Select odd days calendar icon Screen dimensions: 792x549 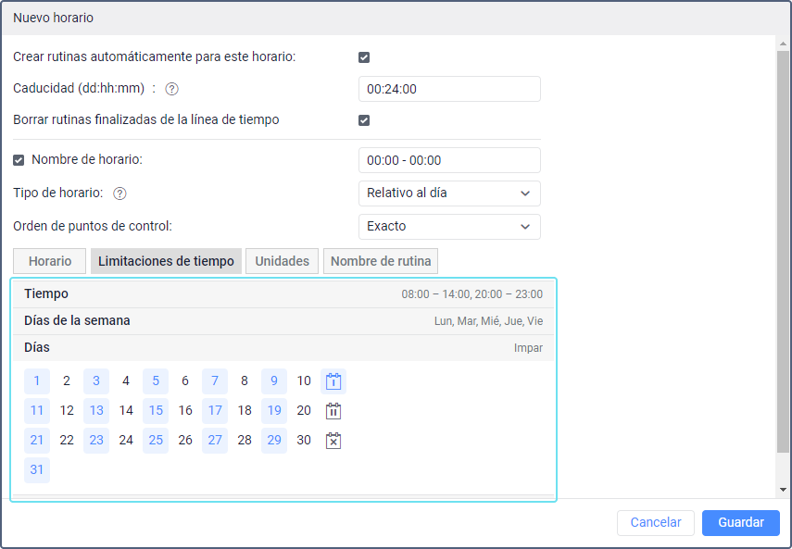[x=333, y=381]
